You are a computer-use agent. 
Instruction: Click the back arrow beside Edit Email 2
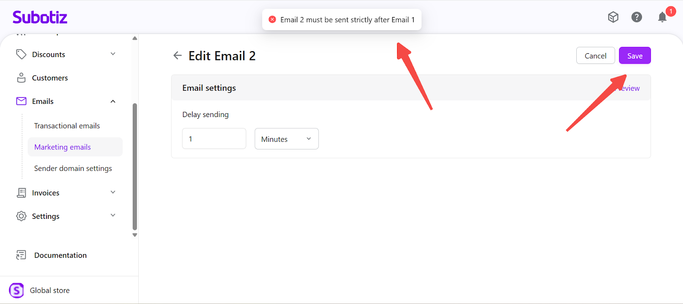click(x=178, y=55)
